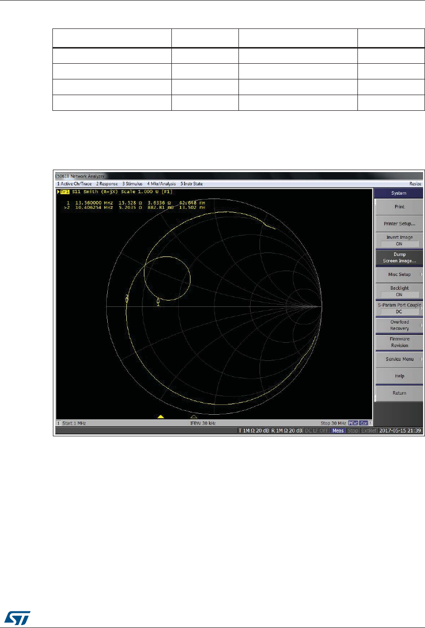
Task: Open the 1 Active Ch/Trace menu
Action: tap(74, 183)
